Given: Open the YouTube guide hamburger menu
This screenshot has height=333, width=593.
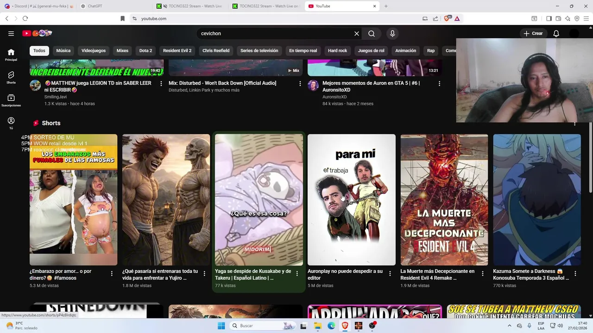Looking at the screenshot, I should [11, 33].
